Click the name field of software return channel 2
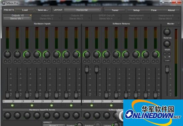Viewport: 183px width, 126px height. 97,101
